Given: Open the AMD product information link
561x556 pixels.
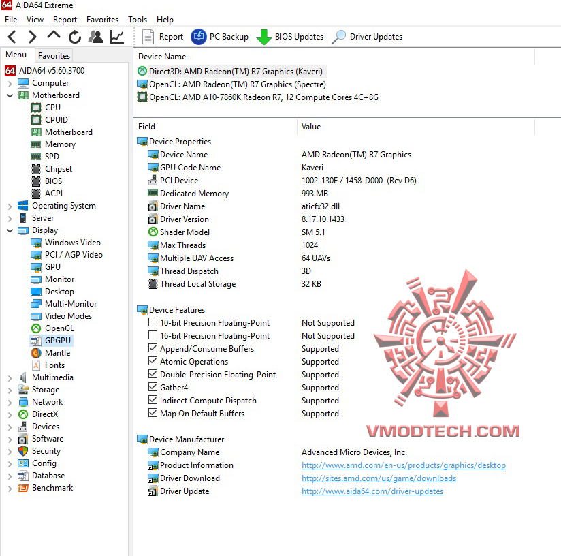Looking at the screenshot, I should point(404,465).
